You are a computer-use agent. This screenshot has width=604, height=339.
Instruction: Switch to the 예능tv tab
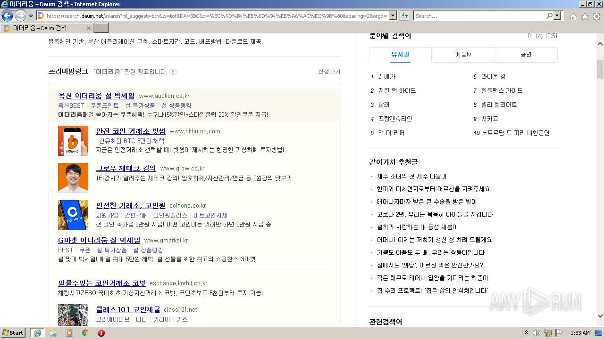[x=463, y=55]
